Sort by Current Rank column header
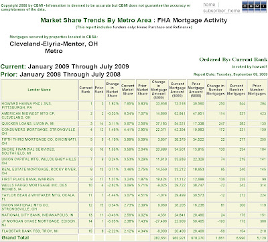Screen dimensions: 268x242 pyautogui.click(x=86, y=90)
